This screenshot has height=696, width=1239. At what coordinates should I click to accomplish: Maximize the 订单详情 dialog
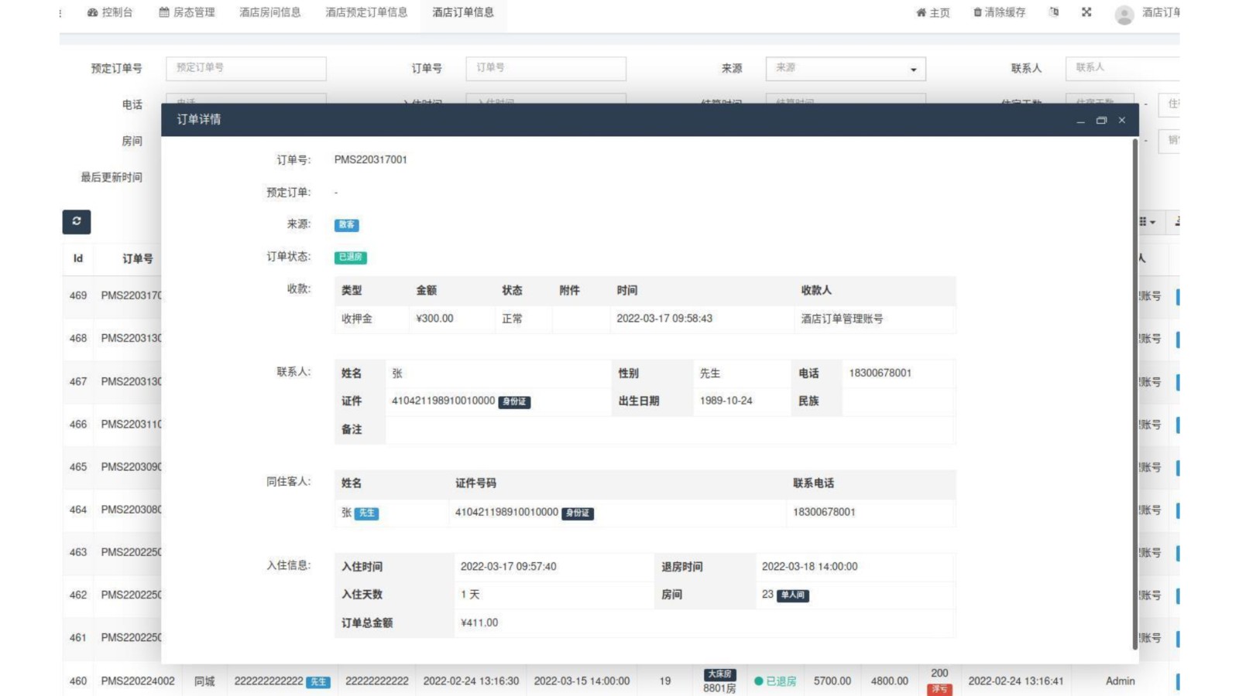(1101, 121)
